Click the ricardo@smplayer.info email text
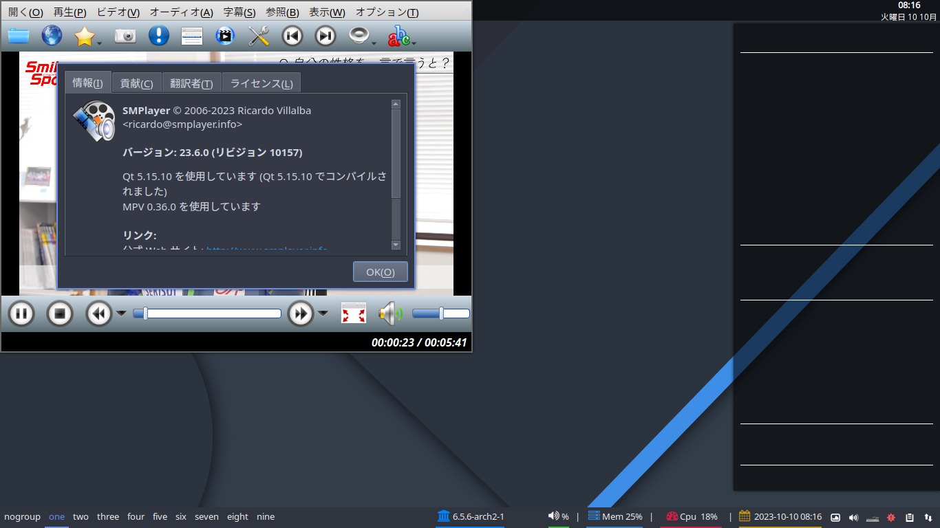 pos(182,124)
